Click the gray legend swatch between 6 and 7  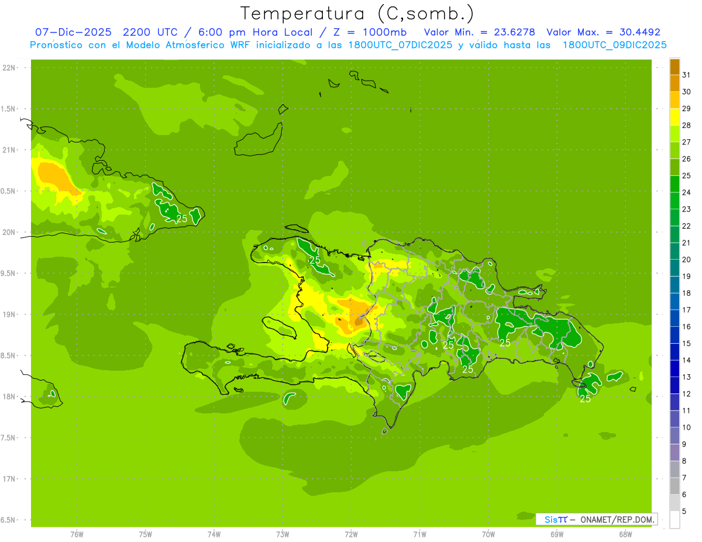[x=675, y=486]
